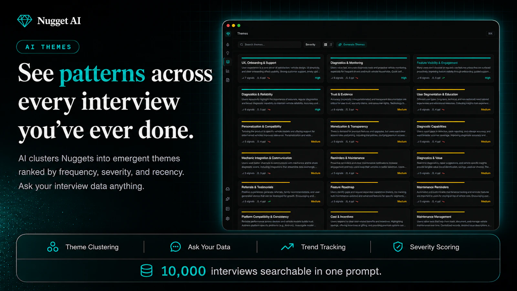Open the Personalization & Compatibility title
The width and height of the screenshot is (517, 291).
click(261, 126)
